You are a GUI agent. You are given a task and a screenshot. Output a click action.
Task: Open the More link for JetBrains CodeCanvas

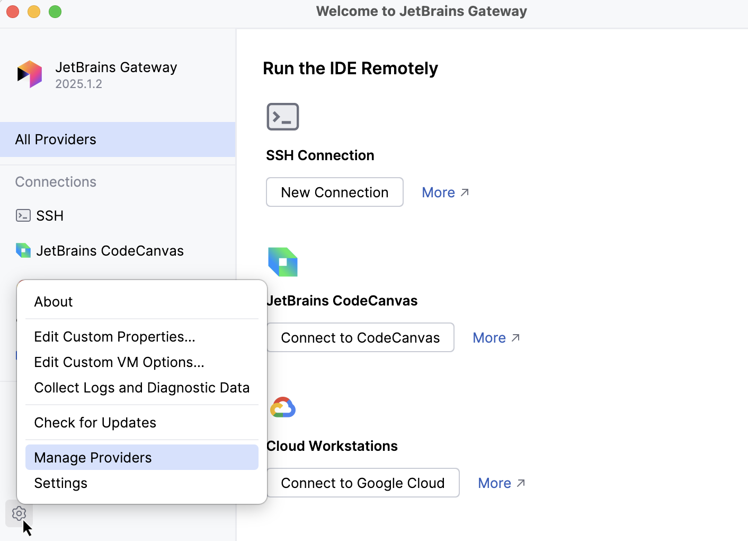pos(489,338)
